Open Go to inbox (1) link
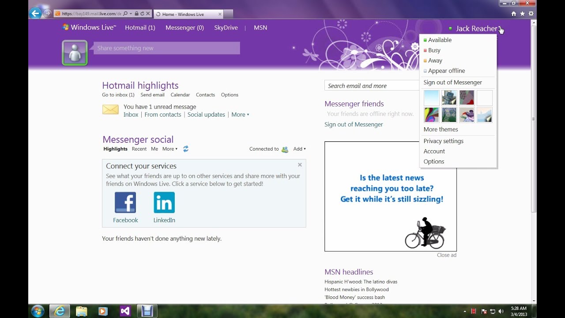This screenshot has height=318, width=565. coord(118,95)
